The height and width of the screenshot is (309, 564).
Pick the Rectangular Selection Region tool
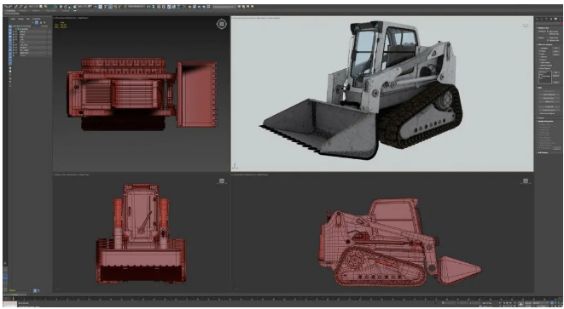coord(50,7)
